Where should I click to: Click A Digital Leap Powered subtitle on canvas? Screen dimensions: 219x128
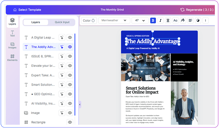143,48
